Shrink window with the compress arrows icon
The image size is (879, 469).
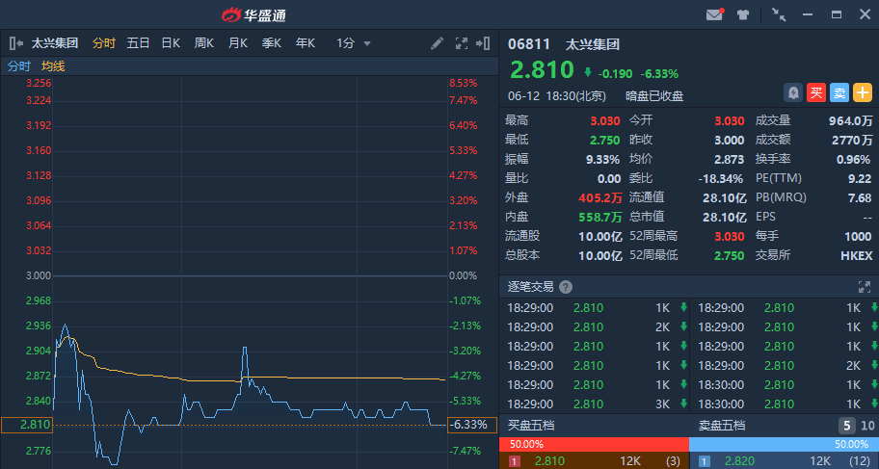(x=779, y=14)
